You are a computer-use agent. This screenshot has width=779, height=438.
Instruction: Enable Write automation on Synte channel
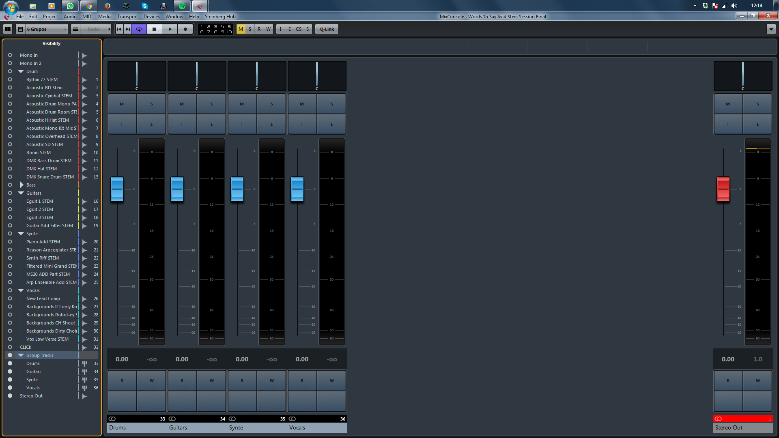[x=271, y=380]
